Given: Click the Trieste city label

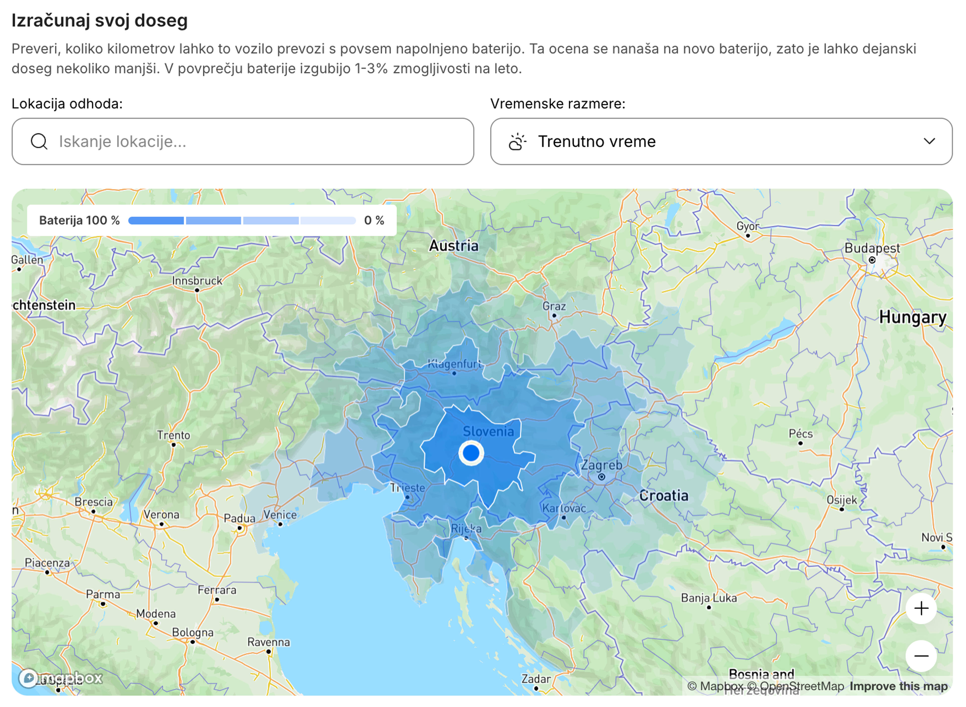Looking at the screenshot, I should [407, 488].
